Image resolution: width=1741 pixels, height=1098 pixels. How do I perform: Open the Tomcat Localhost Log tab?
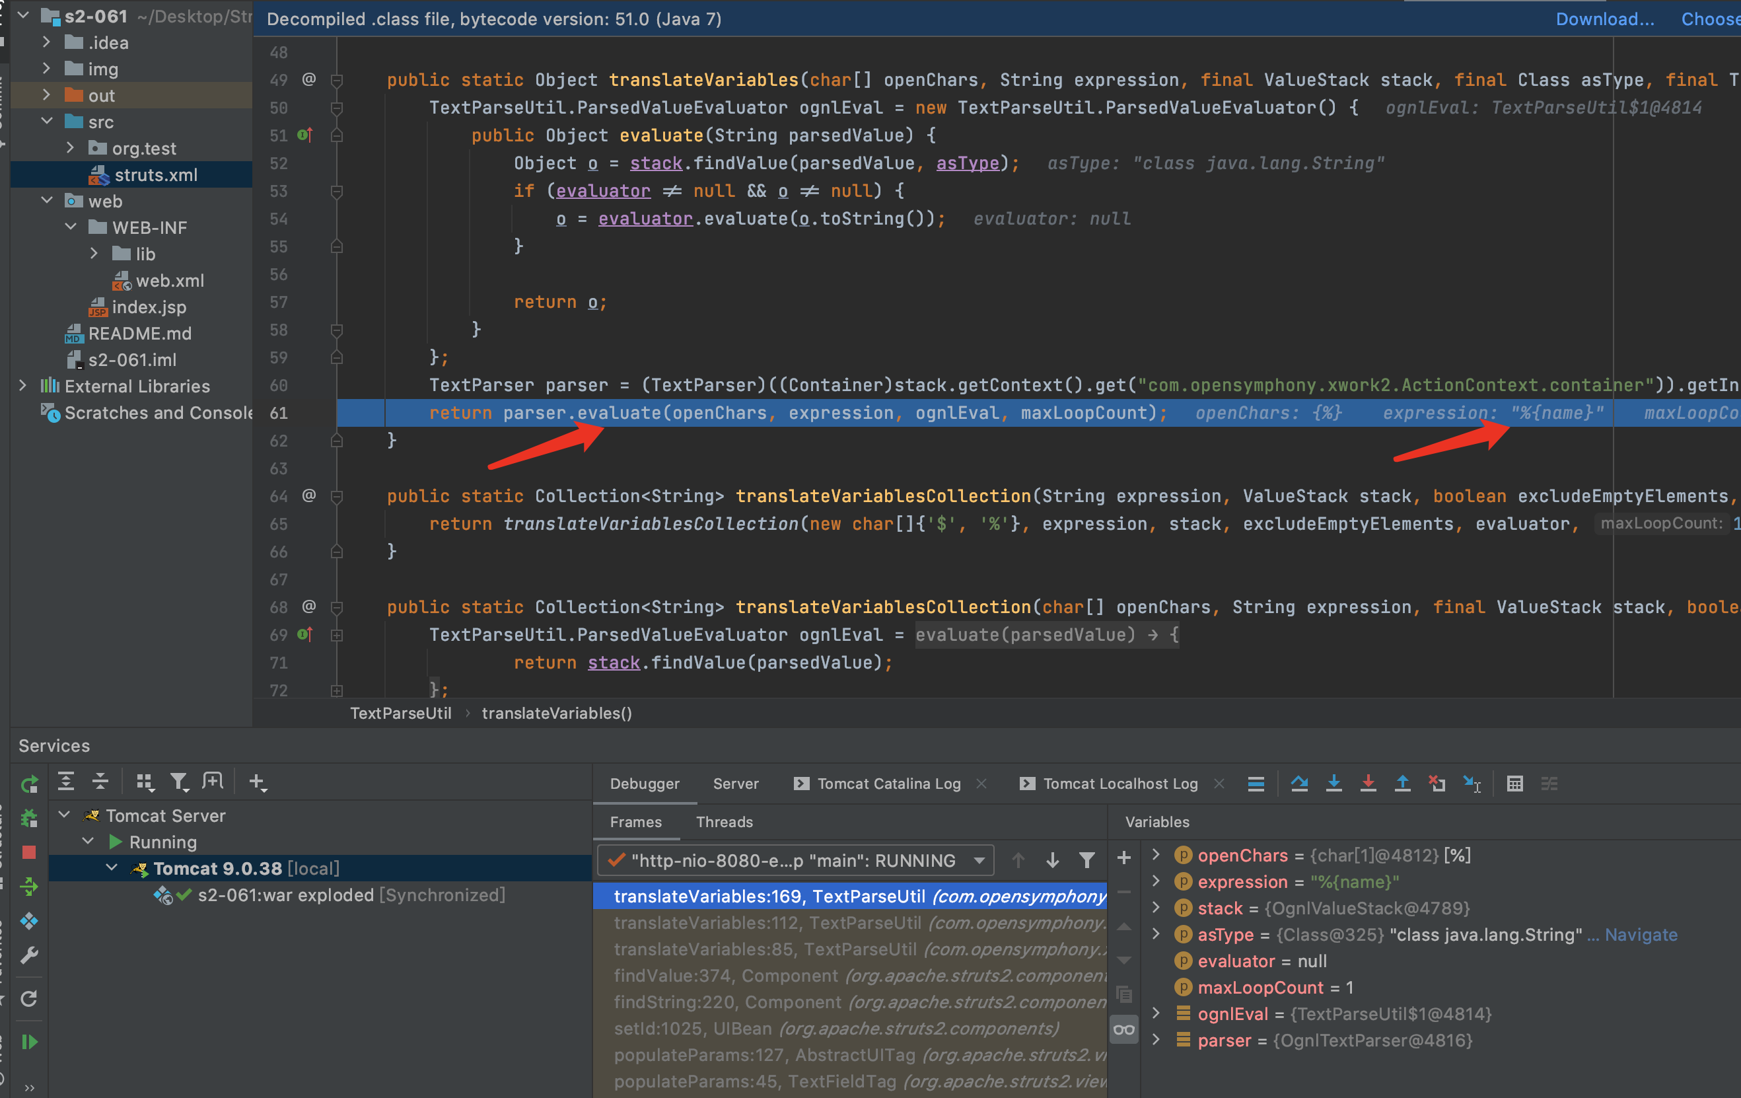click(1120, 784)
